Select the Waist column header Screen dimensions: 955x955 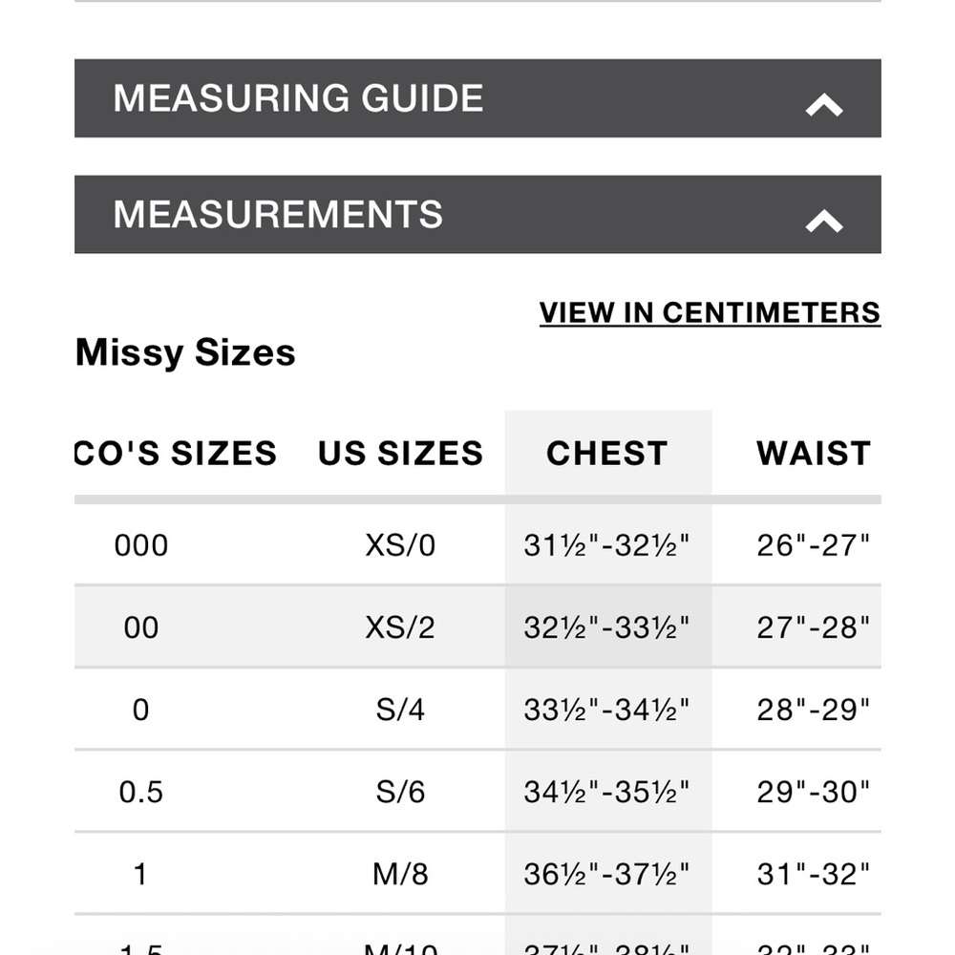[813, 453]
